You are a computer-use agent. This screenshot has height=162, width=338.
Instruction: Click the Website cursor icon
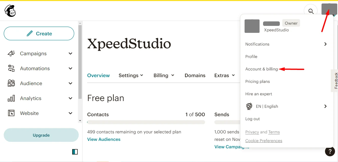[x=11, y=113]
